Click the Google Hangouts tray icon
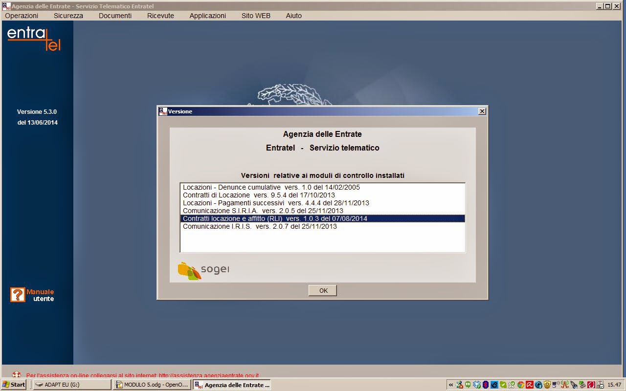Viewport: 626px width, 391px height. [x=468, y=385]
